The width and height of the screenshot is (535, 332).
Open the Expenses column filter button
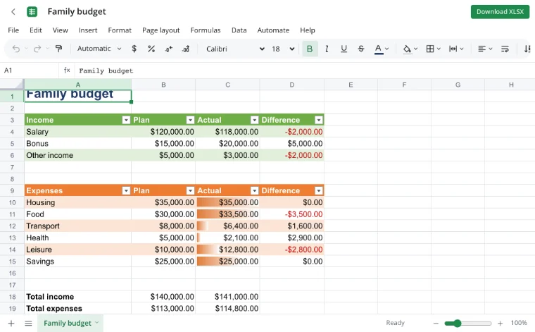(126, 190)
